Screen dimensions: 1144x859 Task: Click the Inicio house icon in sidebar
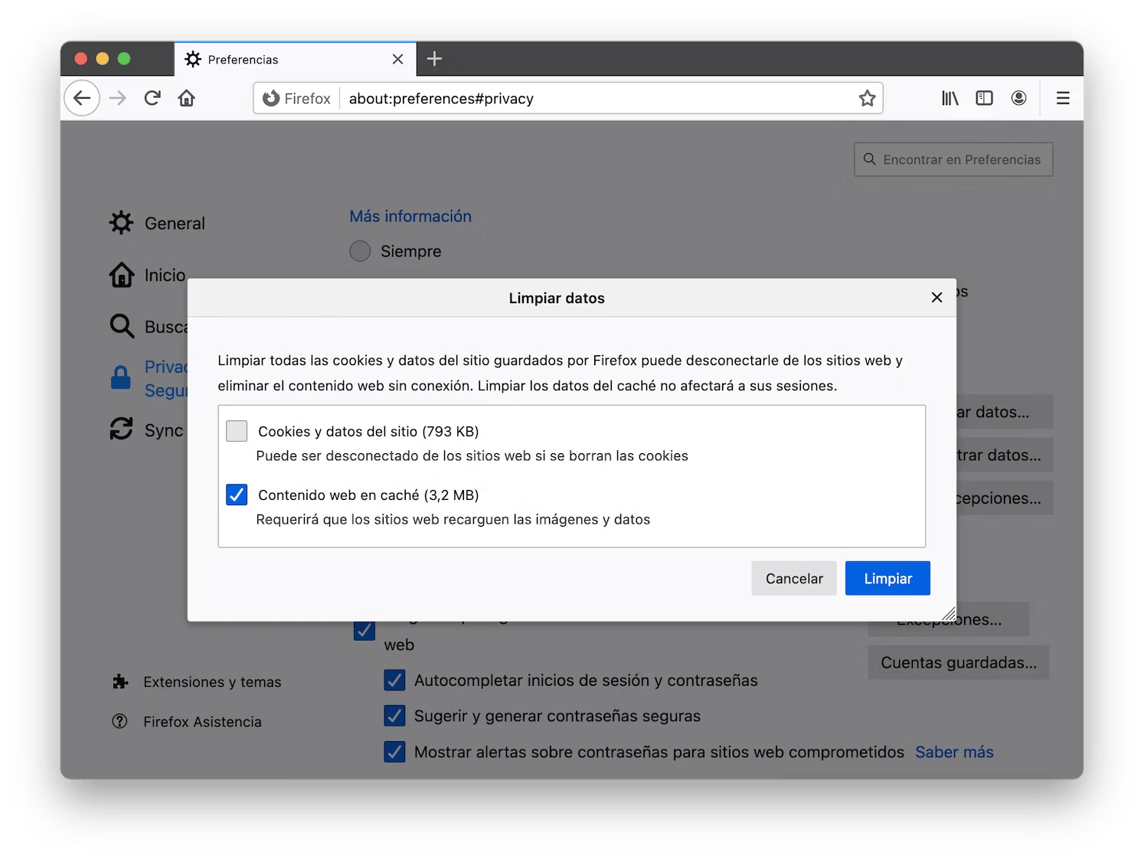pos(121,275)
